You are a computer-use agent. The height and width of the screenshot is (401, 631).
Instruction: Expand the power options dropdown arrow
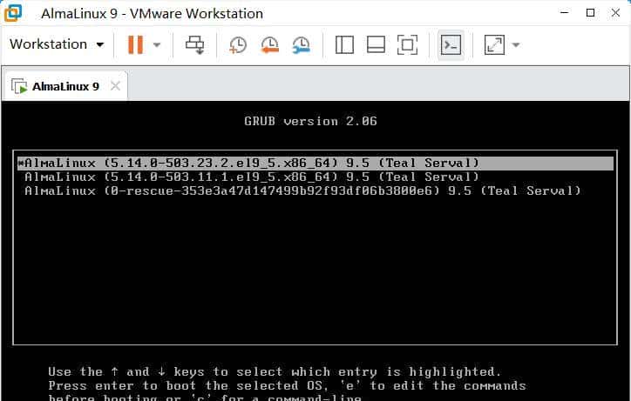157,44
